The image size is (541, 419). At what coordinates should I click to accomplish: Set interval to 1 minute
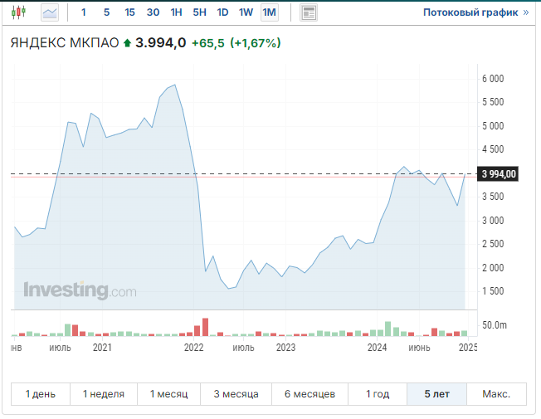(x=84, y=12)
